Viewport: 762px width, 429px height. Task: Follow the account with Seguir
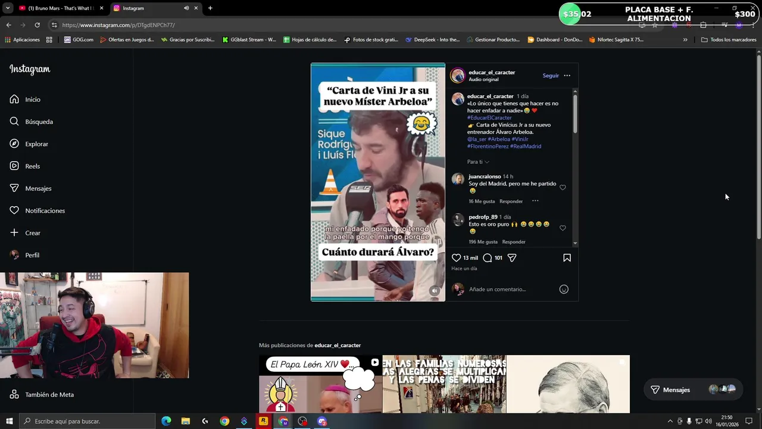(551, 76)
